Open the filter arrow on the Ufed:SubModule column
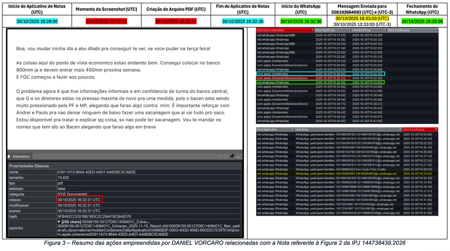Viewport: 450px width, 251px height. coord(436,30)
